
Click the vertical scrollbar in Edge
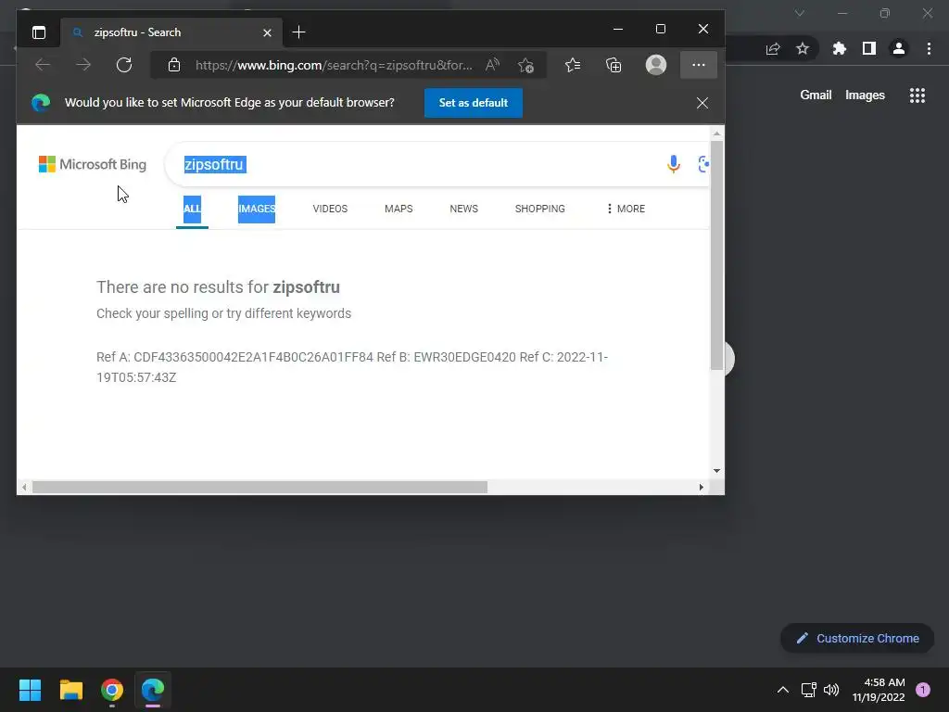(x=716, y=255)
